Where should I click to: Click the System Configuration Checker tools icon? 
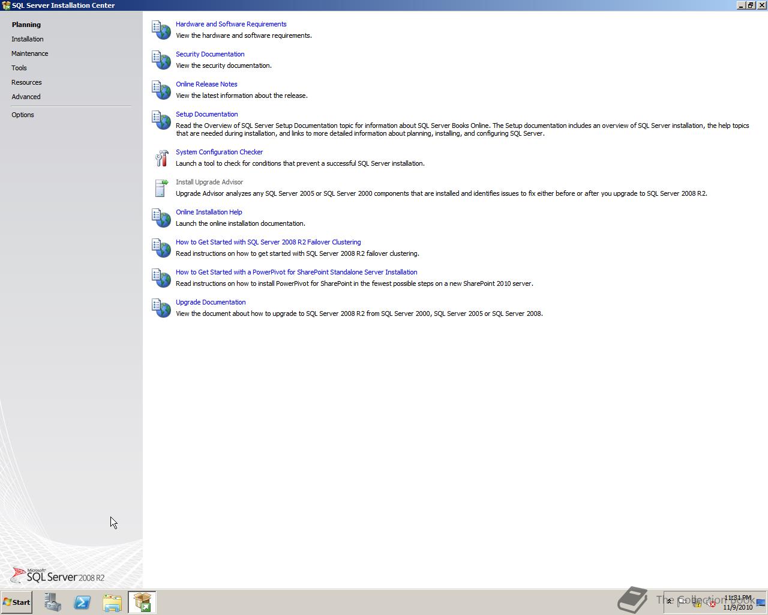161,158
